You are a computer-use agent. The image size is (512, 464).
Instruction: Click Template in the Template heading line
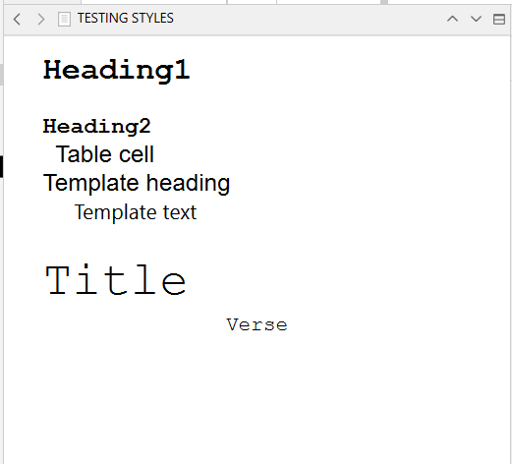pos(91,183)
